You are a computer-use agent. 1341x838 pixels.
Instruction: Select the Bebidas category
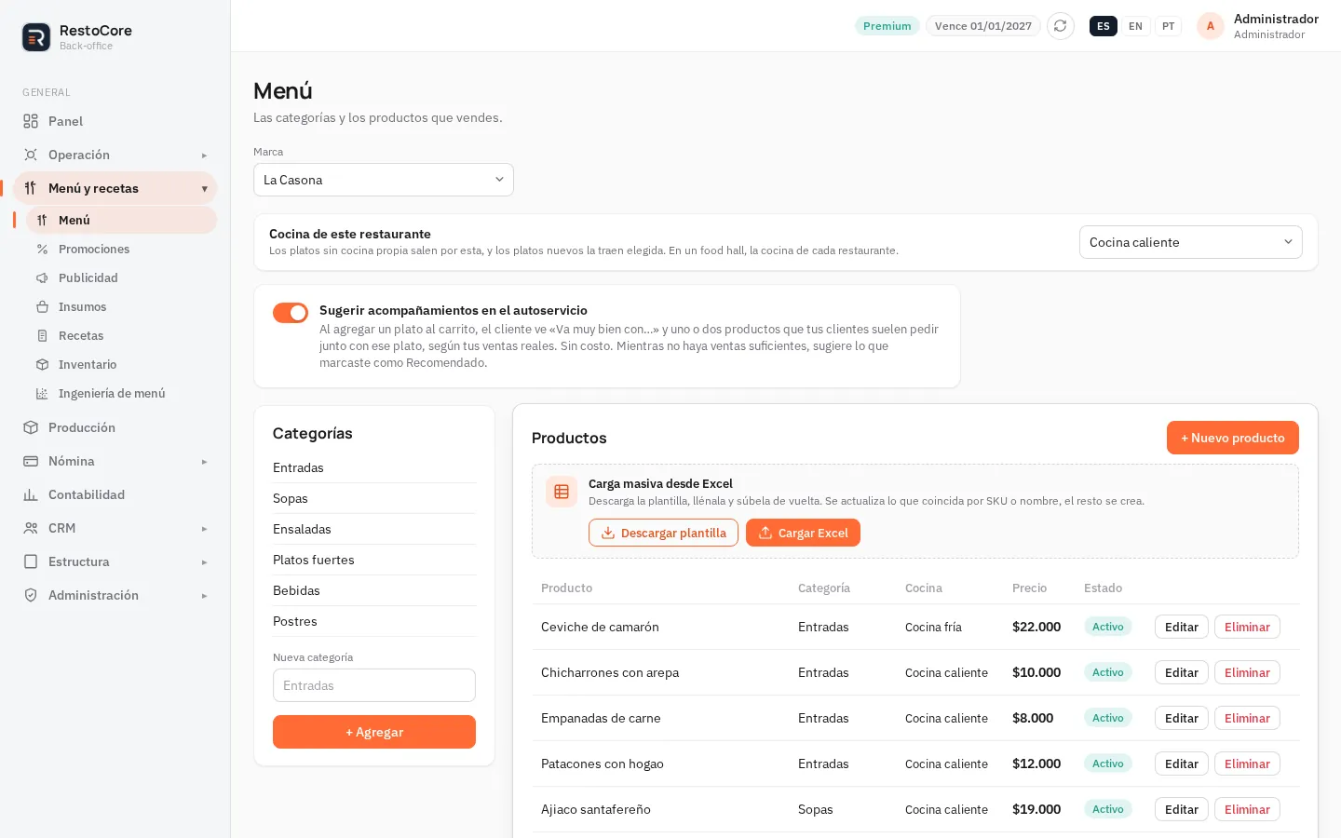click(374, 590)
